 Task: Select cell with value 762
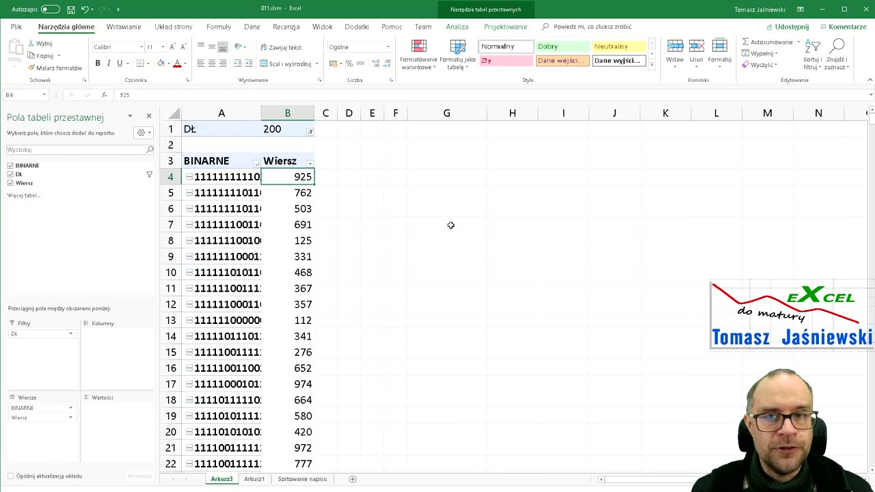point(288,193)
